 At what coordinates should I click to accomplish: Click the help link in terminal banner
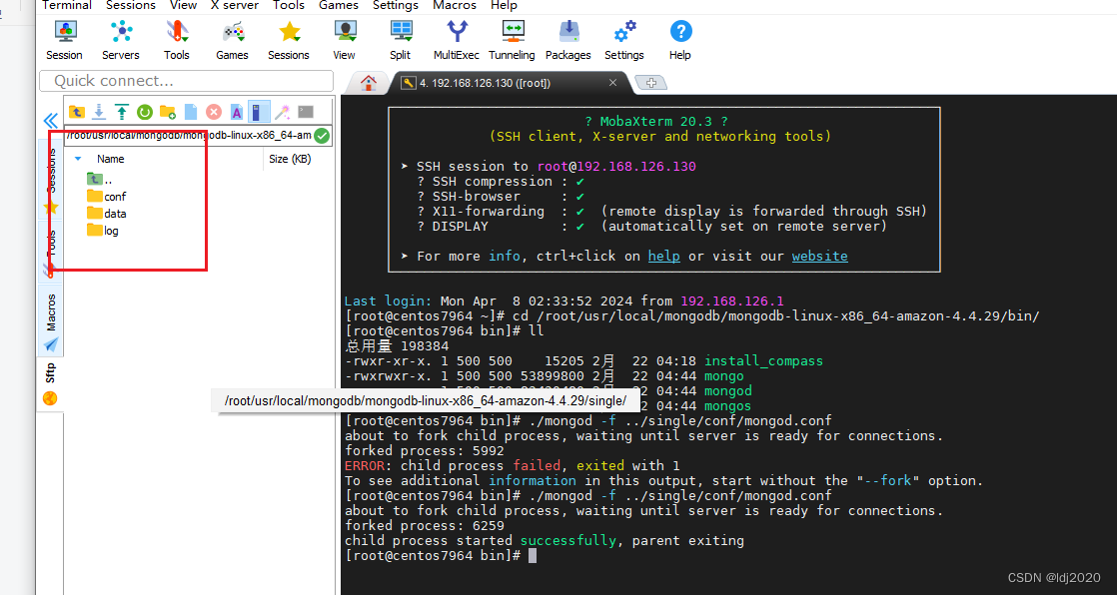[663, 256]
